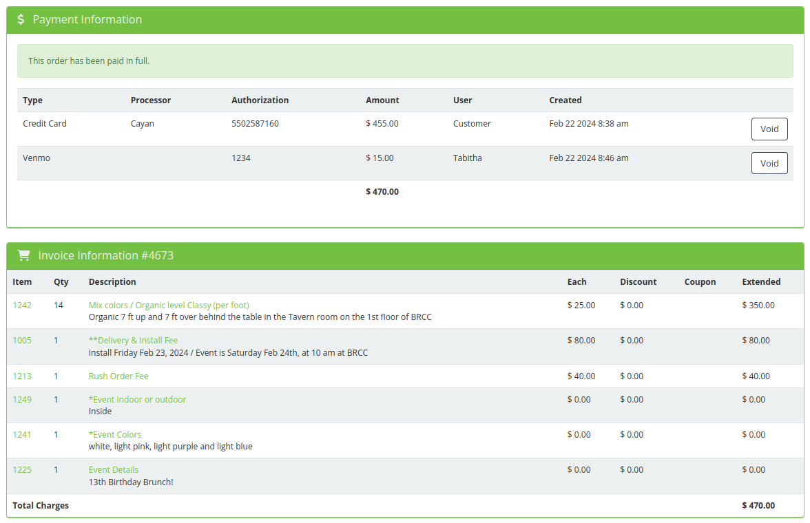The width and height of the screenshot is (810, 523).
Task: Open item number 1242 link
Action: (22, 305)
